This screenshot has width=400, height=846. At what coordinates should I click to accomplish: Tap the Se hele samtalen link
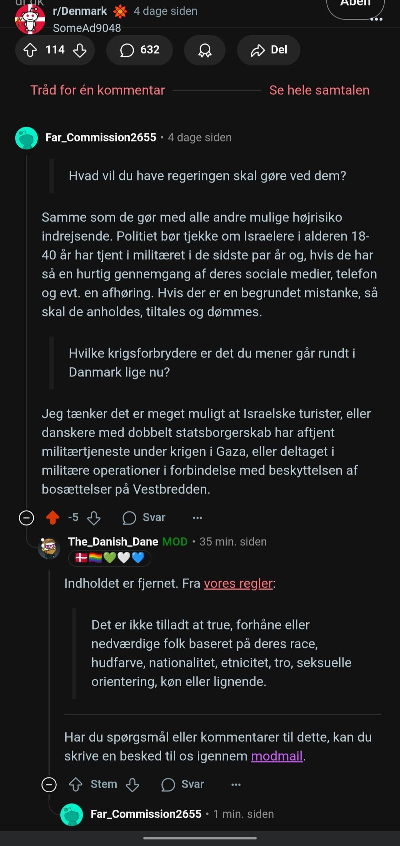[319, 90]
